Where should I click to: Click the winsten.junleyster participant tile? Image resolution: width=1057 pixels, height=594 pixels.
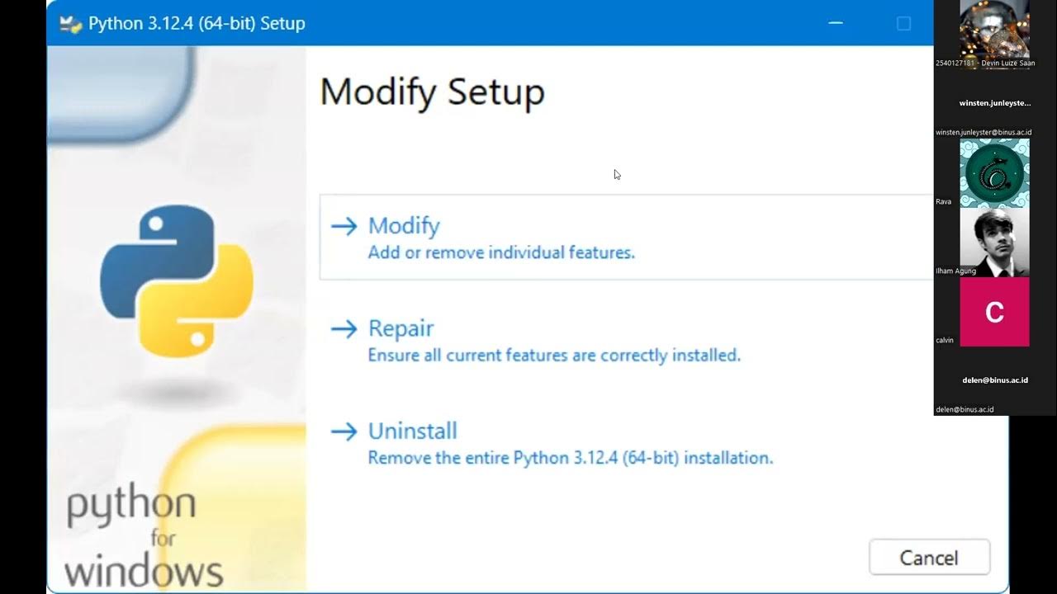(x=994, y=104)
